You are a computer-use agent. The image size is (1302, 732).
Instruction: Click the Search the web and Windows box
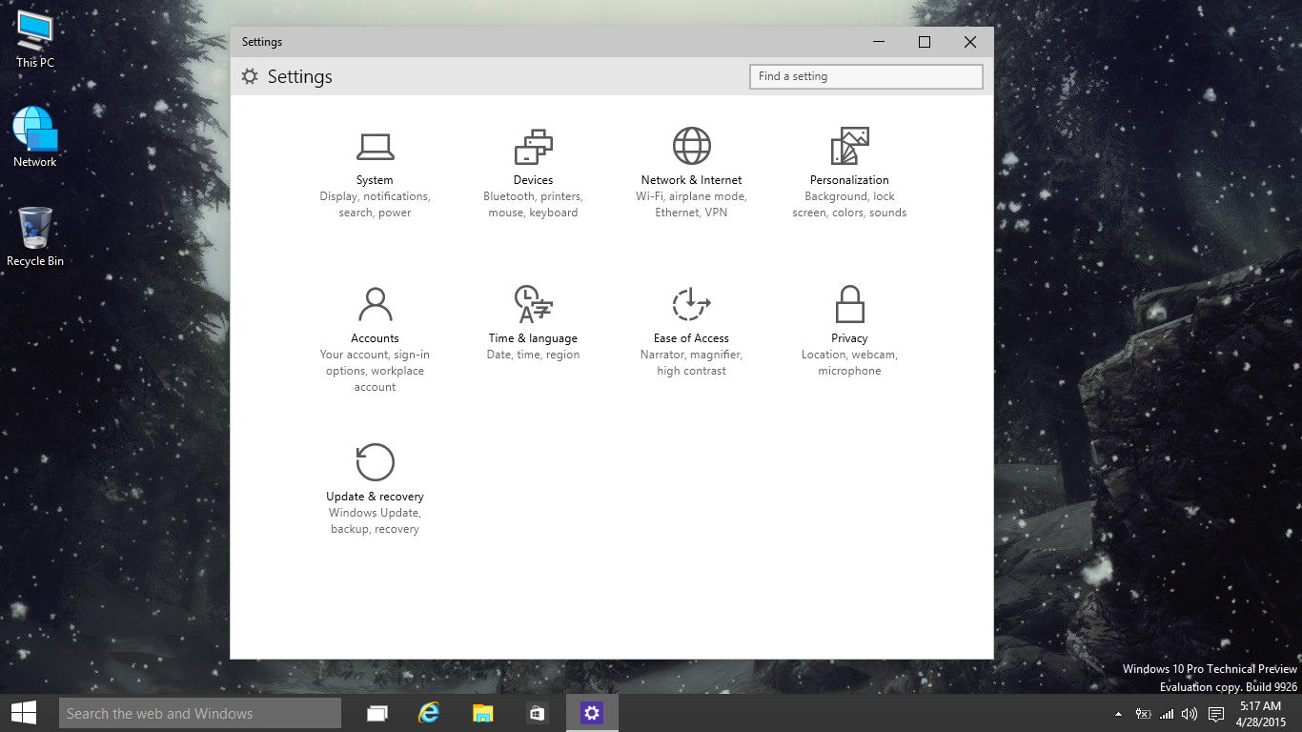click(x=200, y=713)
